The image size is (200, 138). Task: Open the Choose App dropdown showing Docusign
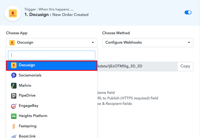52,43
